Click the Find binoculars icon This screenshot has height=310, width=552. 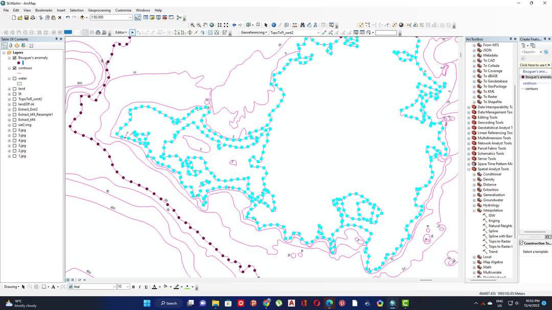(303, 25)
